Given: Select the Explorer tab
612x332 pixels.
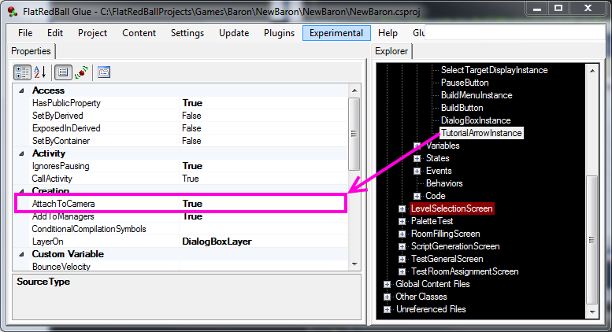Looking at the screenshot, I should pyautogui.click(x=391, y=51).
